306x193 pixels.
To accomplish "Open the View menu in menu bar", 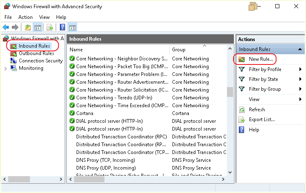I will [44, 17].
